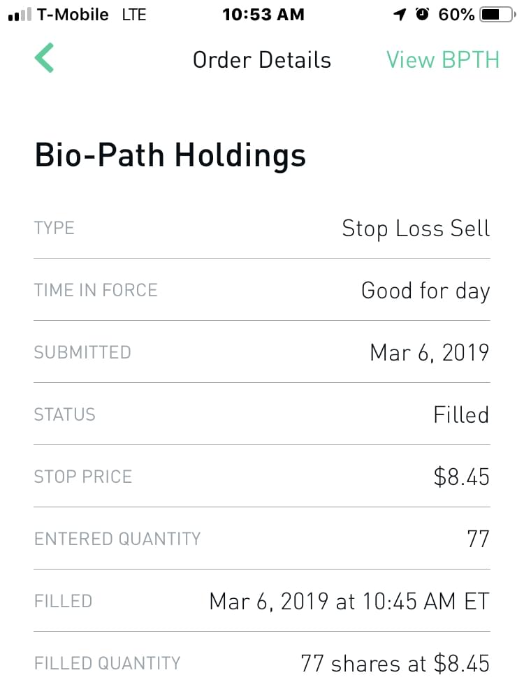
Task: Tap the Filled status value
Action: coord(460,414)
